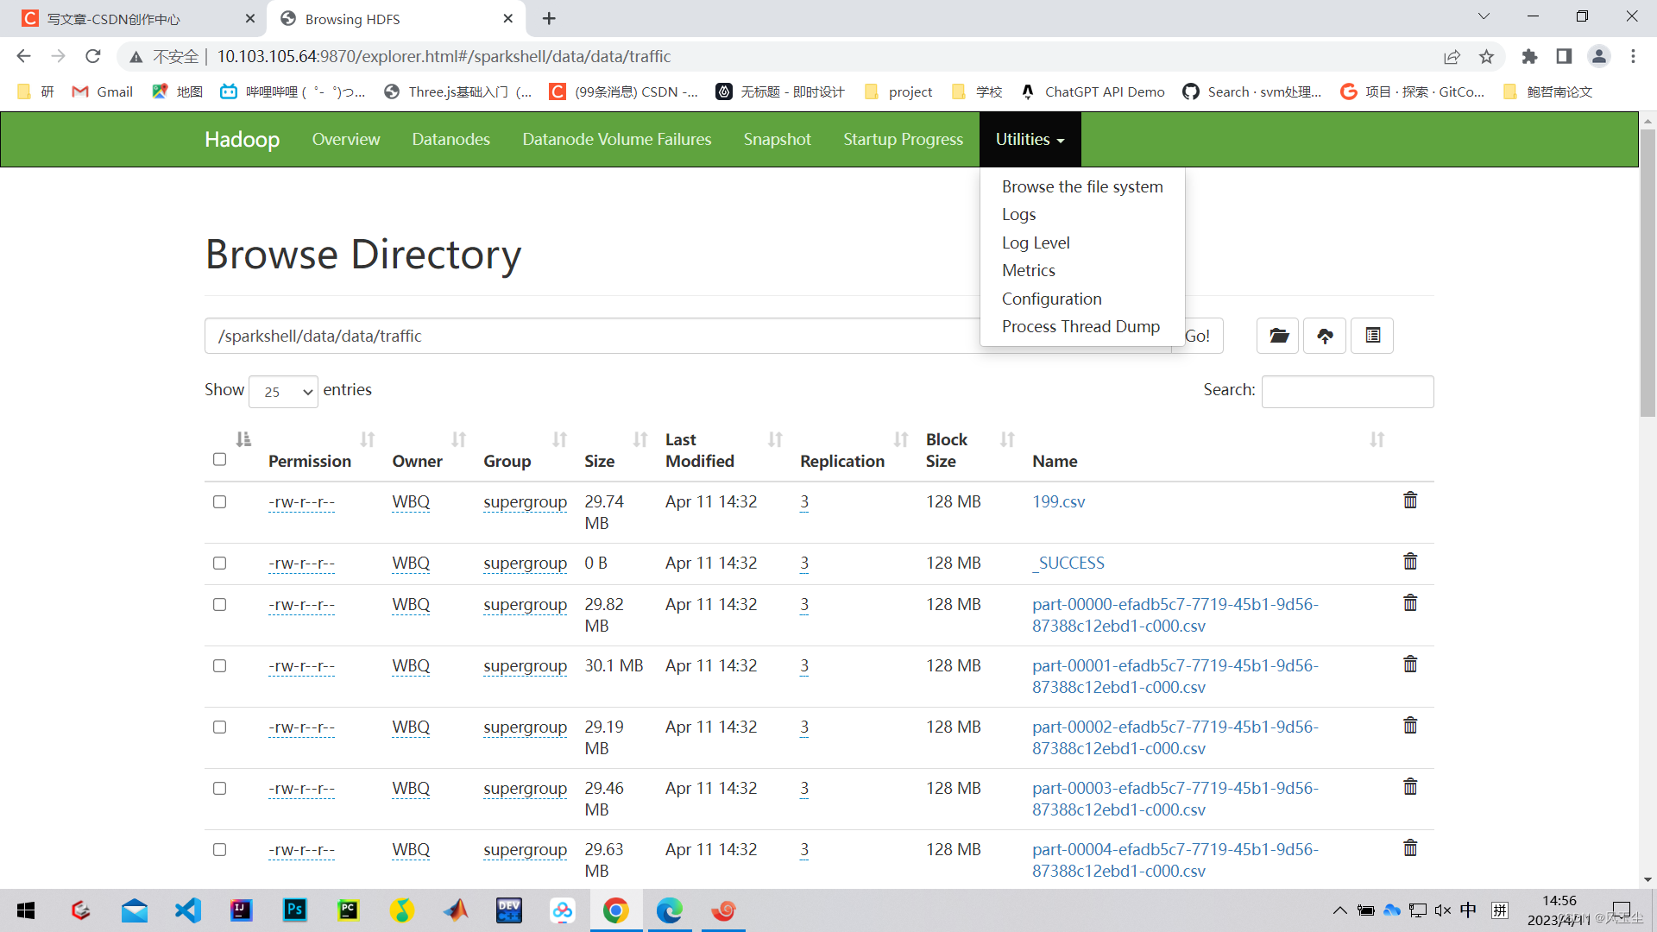The height and width of the screenshot is (932, 1657).
Task: Delete the 199.csv file using trash icon
Action: point(1410,501)
